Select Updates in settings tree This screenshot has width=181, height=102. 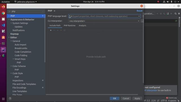[x=19, y=27]
